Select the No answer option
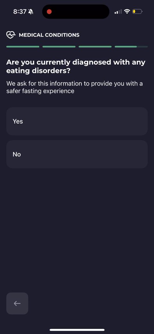The height and width of the screenshot is (334, 154). point(77,154)
